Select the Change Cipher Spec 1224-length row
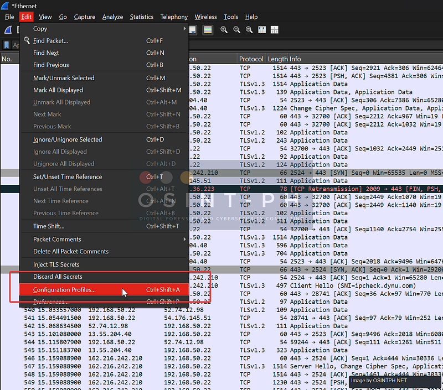 click(316, 108)
